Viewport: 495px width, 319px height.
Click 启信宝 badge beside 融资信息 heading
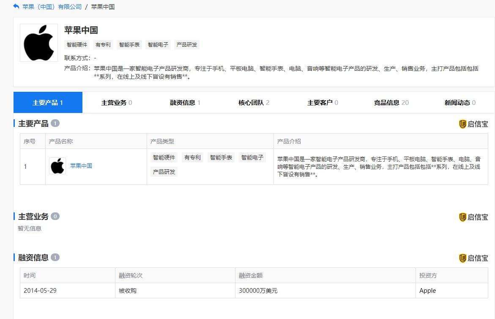tap(473, 258)
